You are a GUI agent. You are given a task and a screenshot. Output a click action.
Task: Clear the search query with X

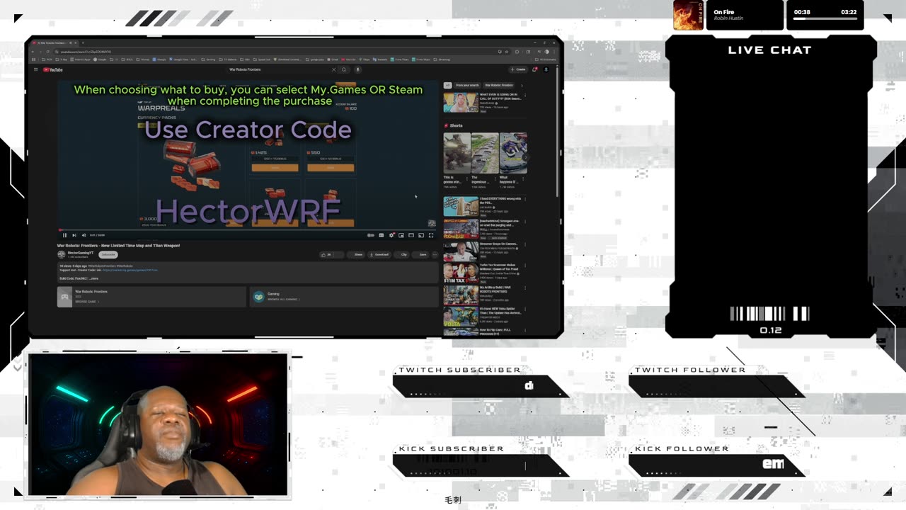334,69
